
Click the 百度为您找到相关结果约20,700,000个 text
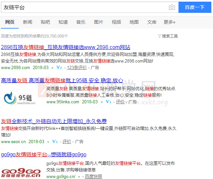point(35,36)
